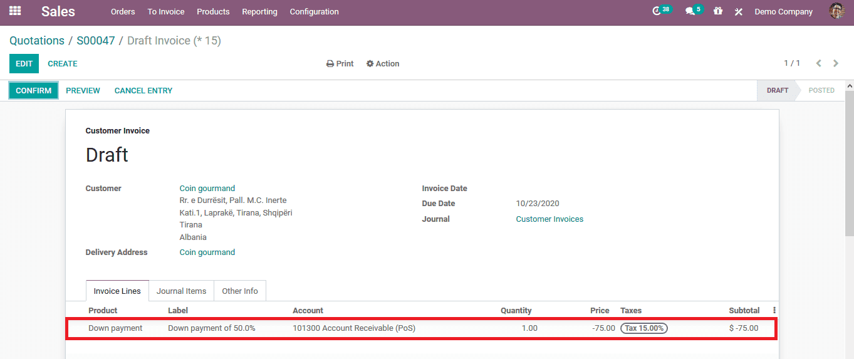Click the CREATE button
Image resolution: width=854 pixels, height=359 pixels.
(63, 63)
